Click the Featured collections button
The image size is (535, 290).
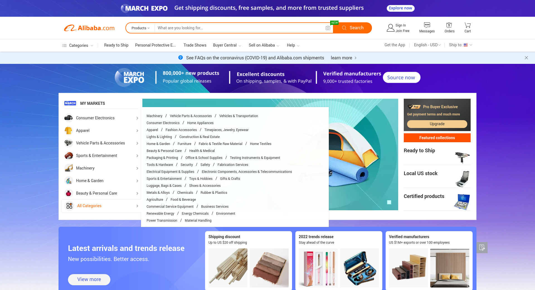437,138
